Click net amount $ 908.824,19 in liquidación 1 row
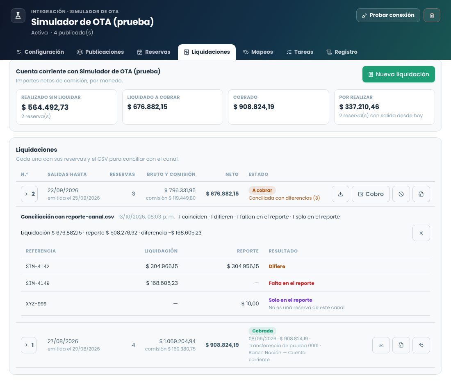This screenshot has width=451, height=387. tap(222, 345)
